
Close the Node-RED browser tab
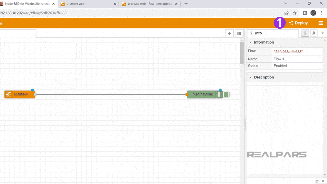point(53,4)
